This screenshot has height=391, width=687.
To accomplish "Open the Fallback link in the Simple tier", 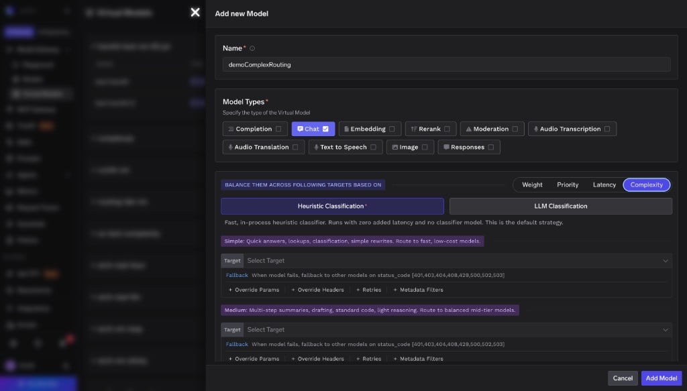I will pos(237,276).
